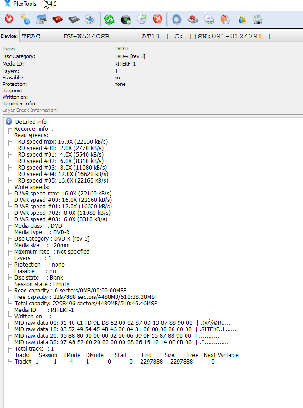Click the dark gray HTML export icon
This screenshot has height=408, width=303.
click(74, 19)
